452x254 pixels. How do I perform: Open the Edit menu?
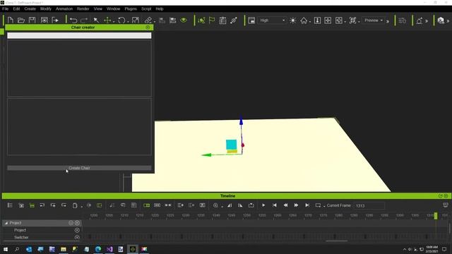click(16, 9)
